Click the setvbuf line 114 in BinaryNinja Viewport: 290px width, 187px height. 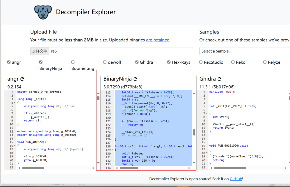pos(152,96)
